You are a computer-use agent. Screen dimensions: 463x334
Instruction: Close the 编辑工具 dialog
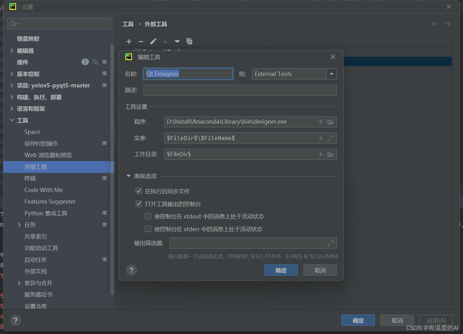(x=333, y=57)
